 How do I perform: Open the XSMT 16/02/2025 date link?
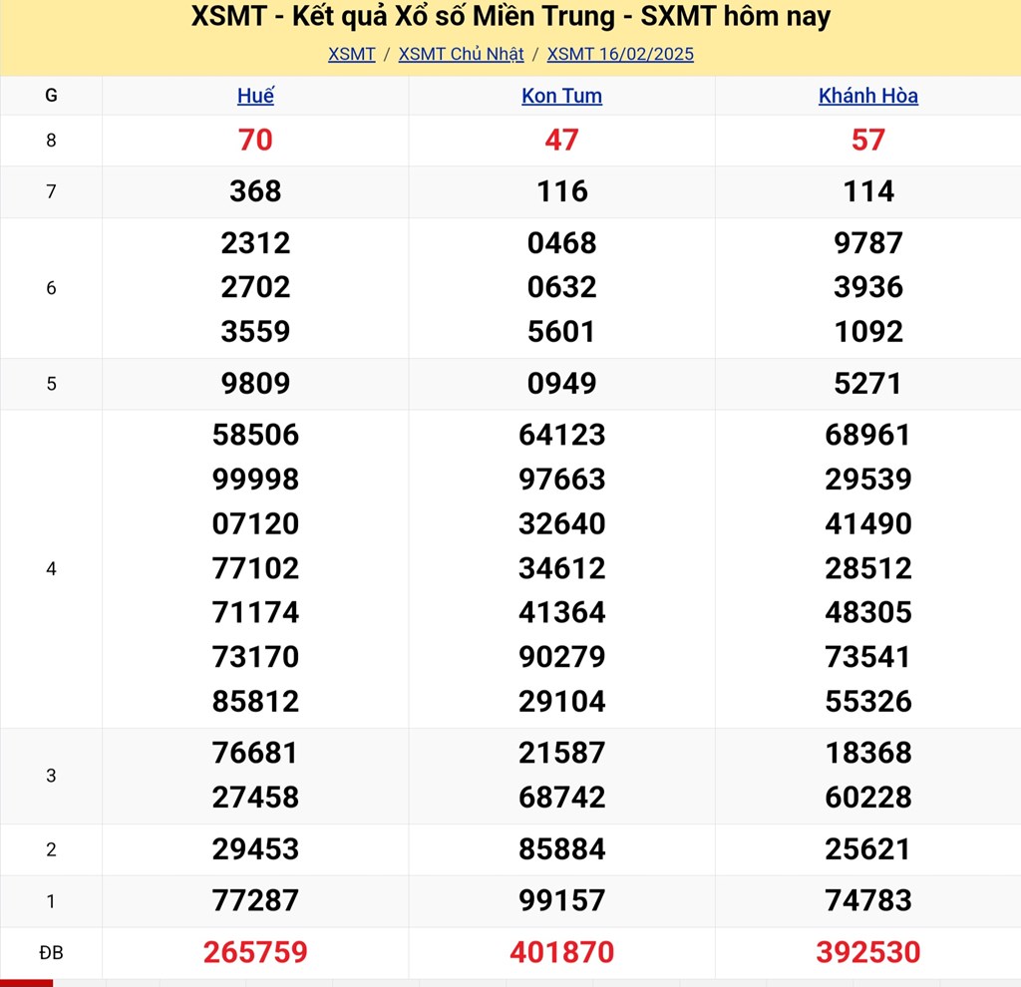(620, 54)
